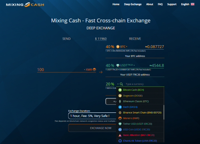Click the Ethereum Classic diamond icon
This screenshot has height=144, width=200.
(x=120, y=101)
